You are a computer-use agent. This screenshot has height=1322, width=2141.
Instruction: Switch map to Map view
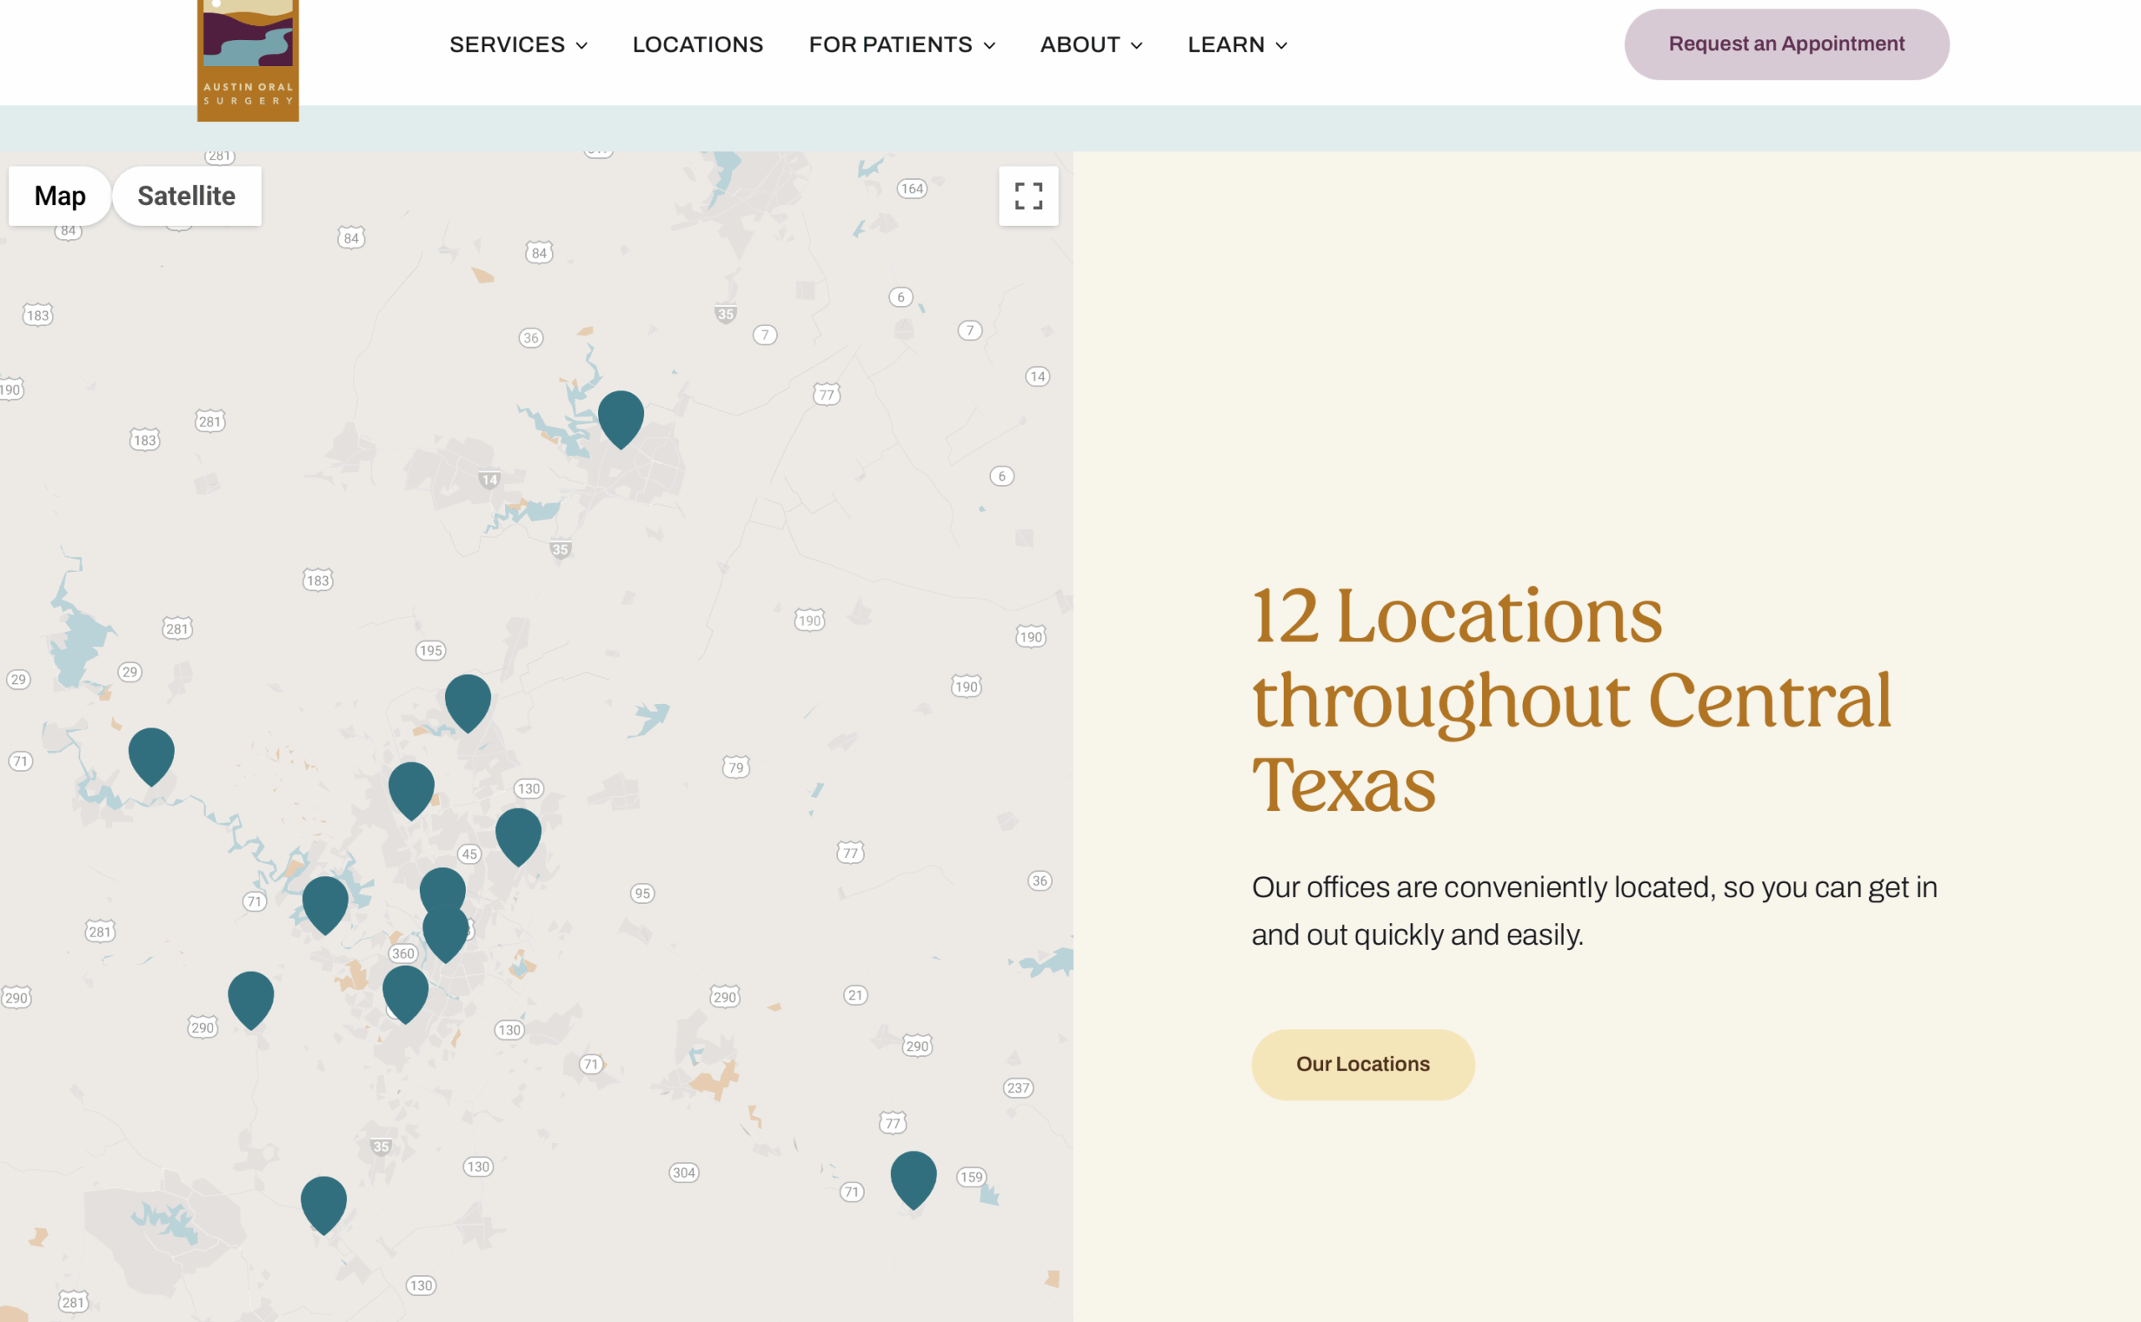coord(59,196)
